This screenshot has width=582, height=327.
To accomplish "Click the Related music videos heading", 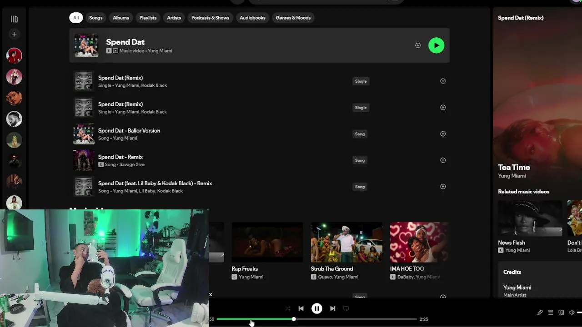I will point(524,192).
